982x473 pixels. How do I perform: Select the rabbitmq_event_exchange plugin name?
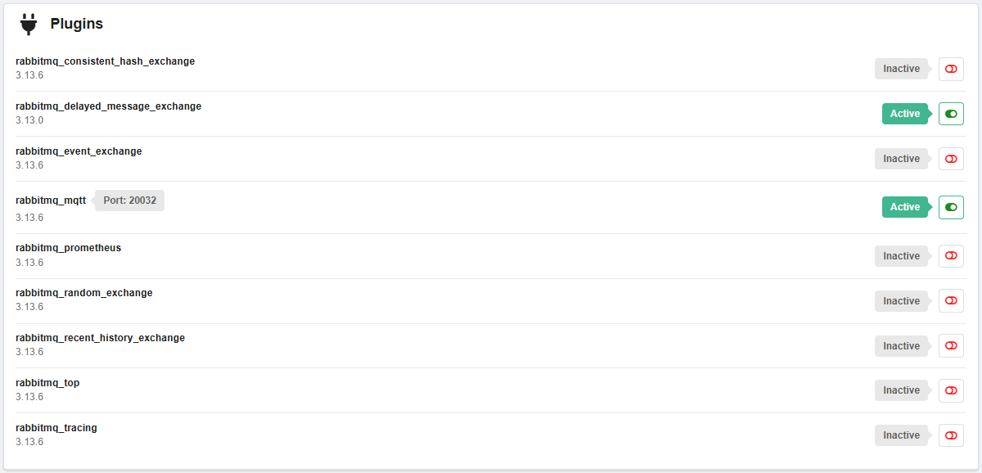79,151
